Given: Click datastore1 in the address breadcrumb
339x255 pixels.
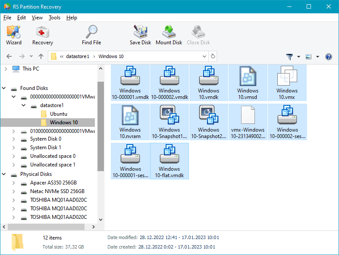Looking at the screenshot, I should pos(77,56).
